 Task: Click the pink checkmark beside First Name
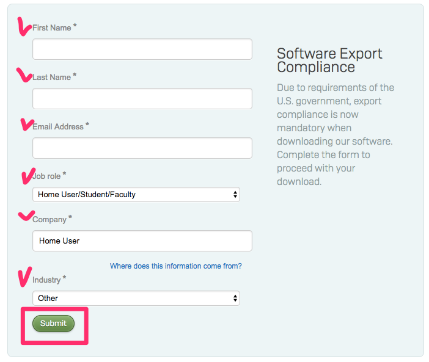[24, 26]
